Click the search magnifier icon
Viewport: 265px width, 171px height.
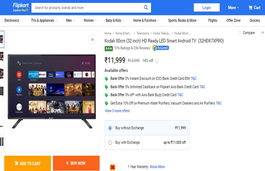click(x=146, y=7)
